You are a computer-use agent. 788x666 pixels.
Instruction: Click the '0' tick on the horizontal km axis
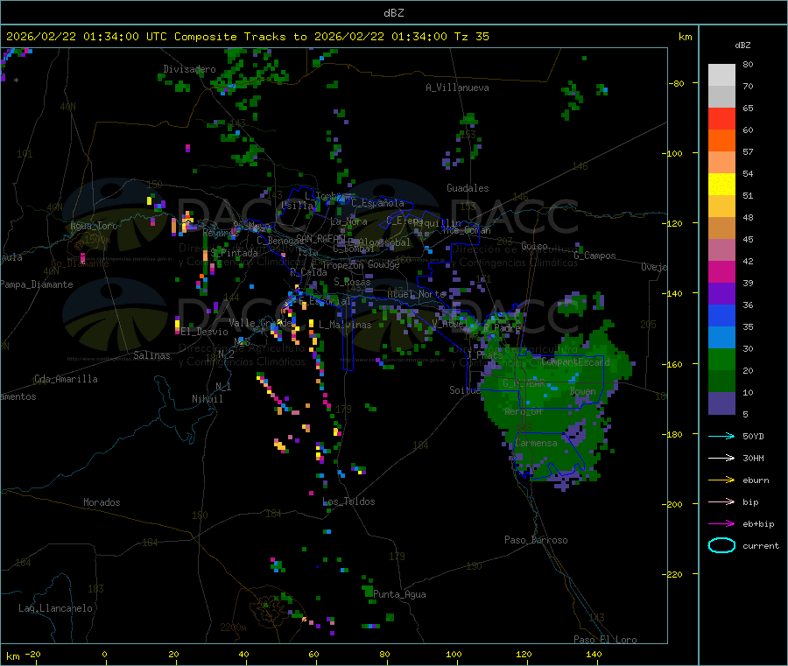click(x=104, y=654)
